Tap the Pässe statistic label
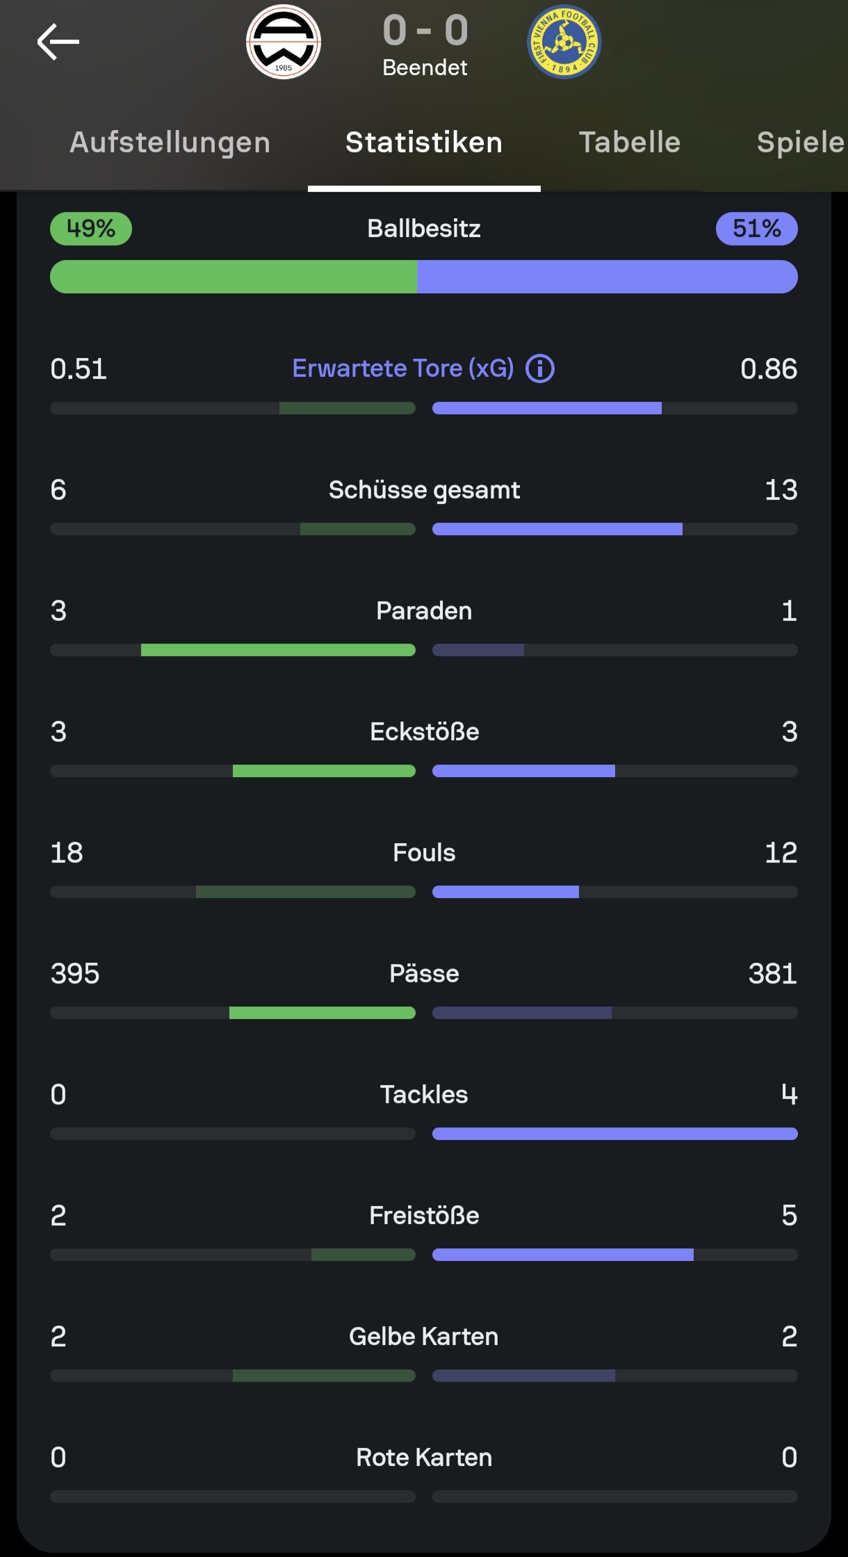The height and width of the screenshot is (1557, 848). point(424,974)
